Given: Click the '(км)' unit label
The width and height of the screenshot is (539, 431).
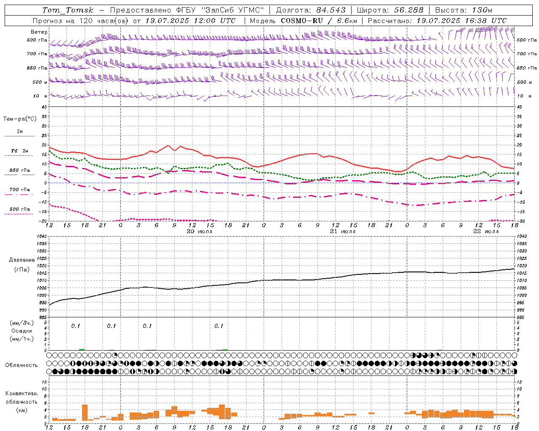Looking at the screenshot, I should click(x=22, y=410).
